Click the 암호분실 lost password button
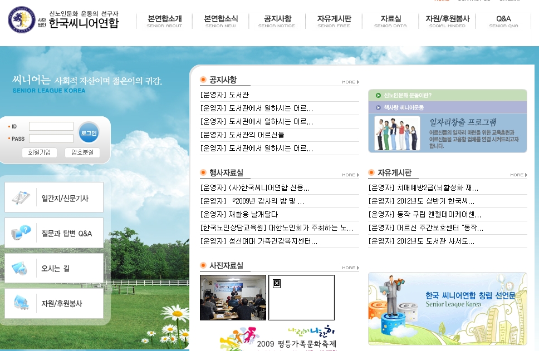This screenshot has height=351, width=539. pyautogui.click(x=82, y=152)
